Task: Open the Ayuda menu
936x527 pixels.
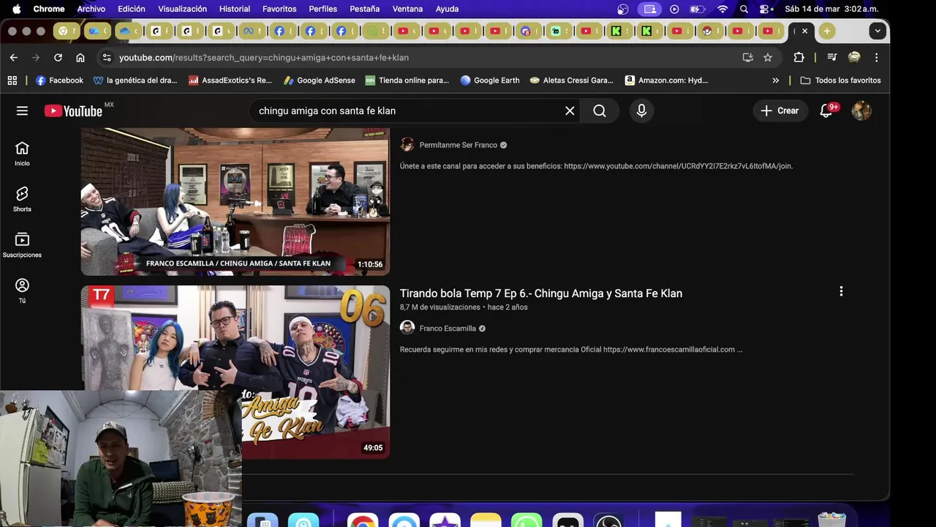Action: point(447,9)
